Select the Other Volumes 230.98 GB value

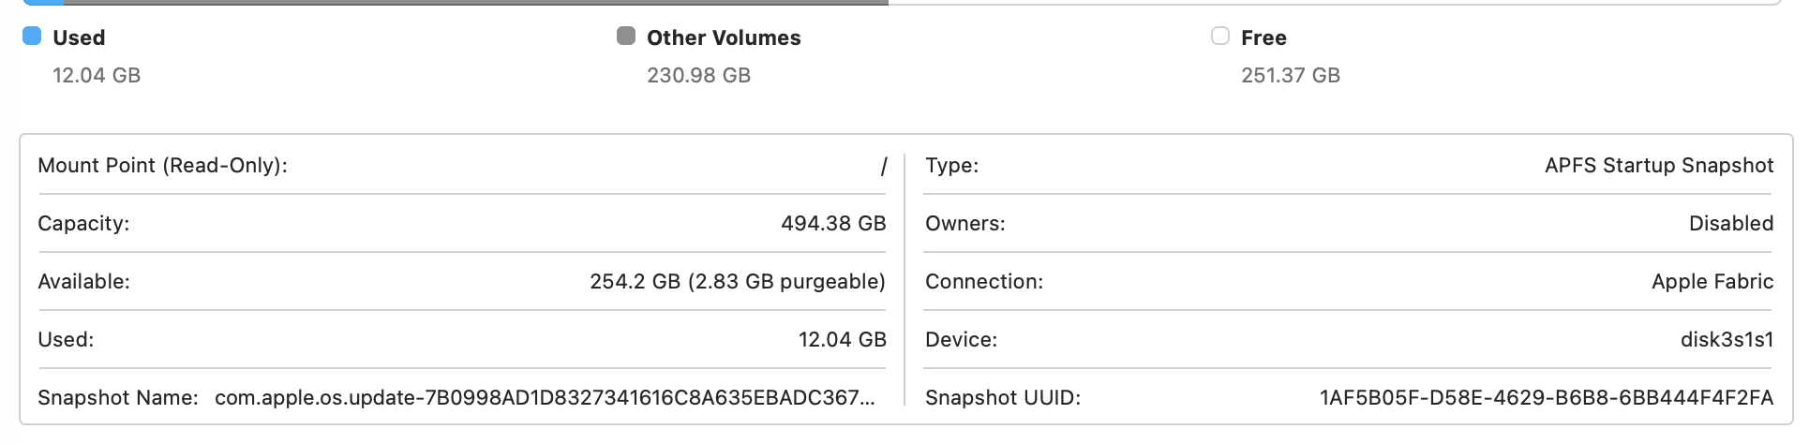point(698,75)
